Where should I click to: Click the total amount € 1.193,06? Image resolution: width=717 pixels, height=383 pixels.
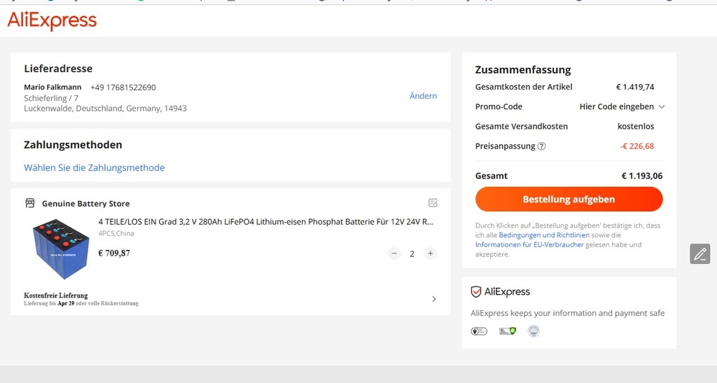pyautogui.click(x=642, y=176)
